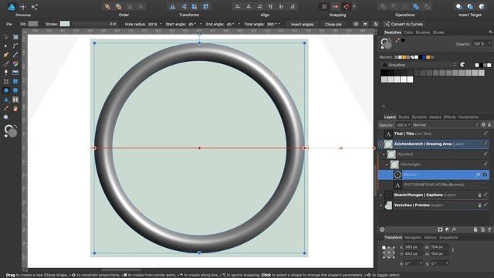Select the Artboard tool
Viewport: 494px width, 278px height.
coord(15,37)
